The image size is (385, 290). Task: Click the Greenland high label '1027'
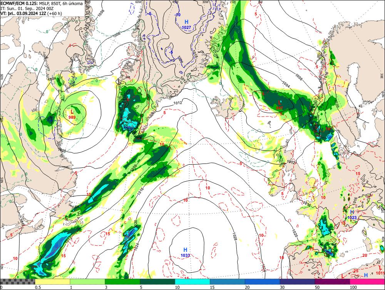(186, 27)
